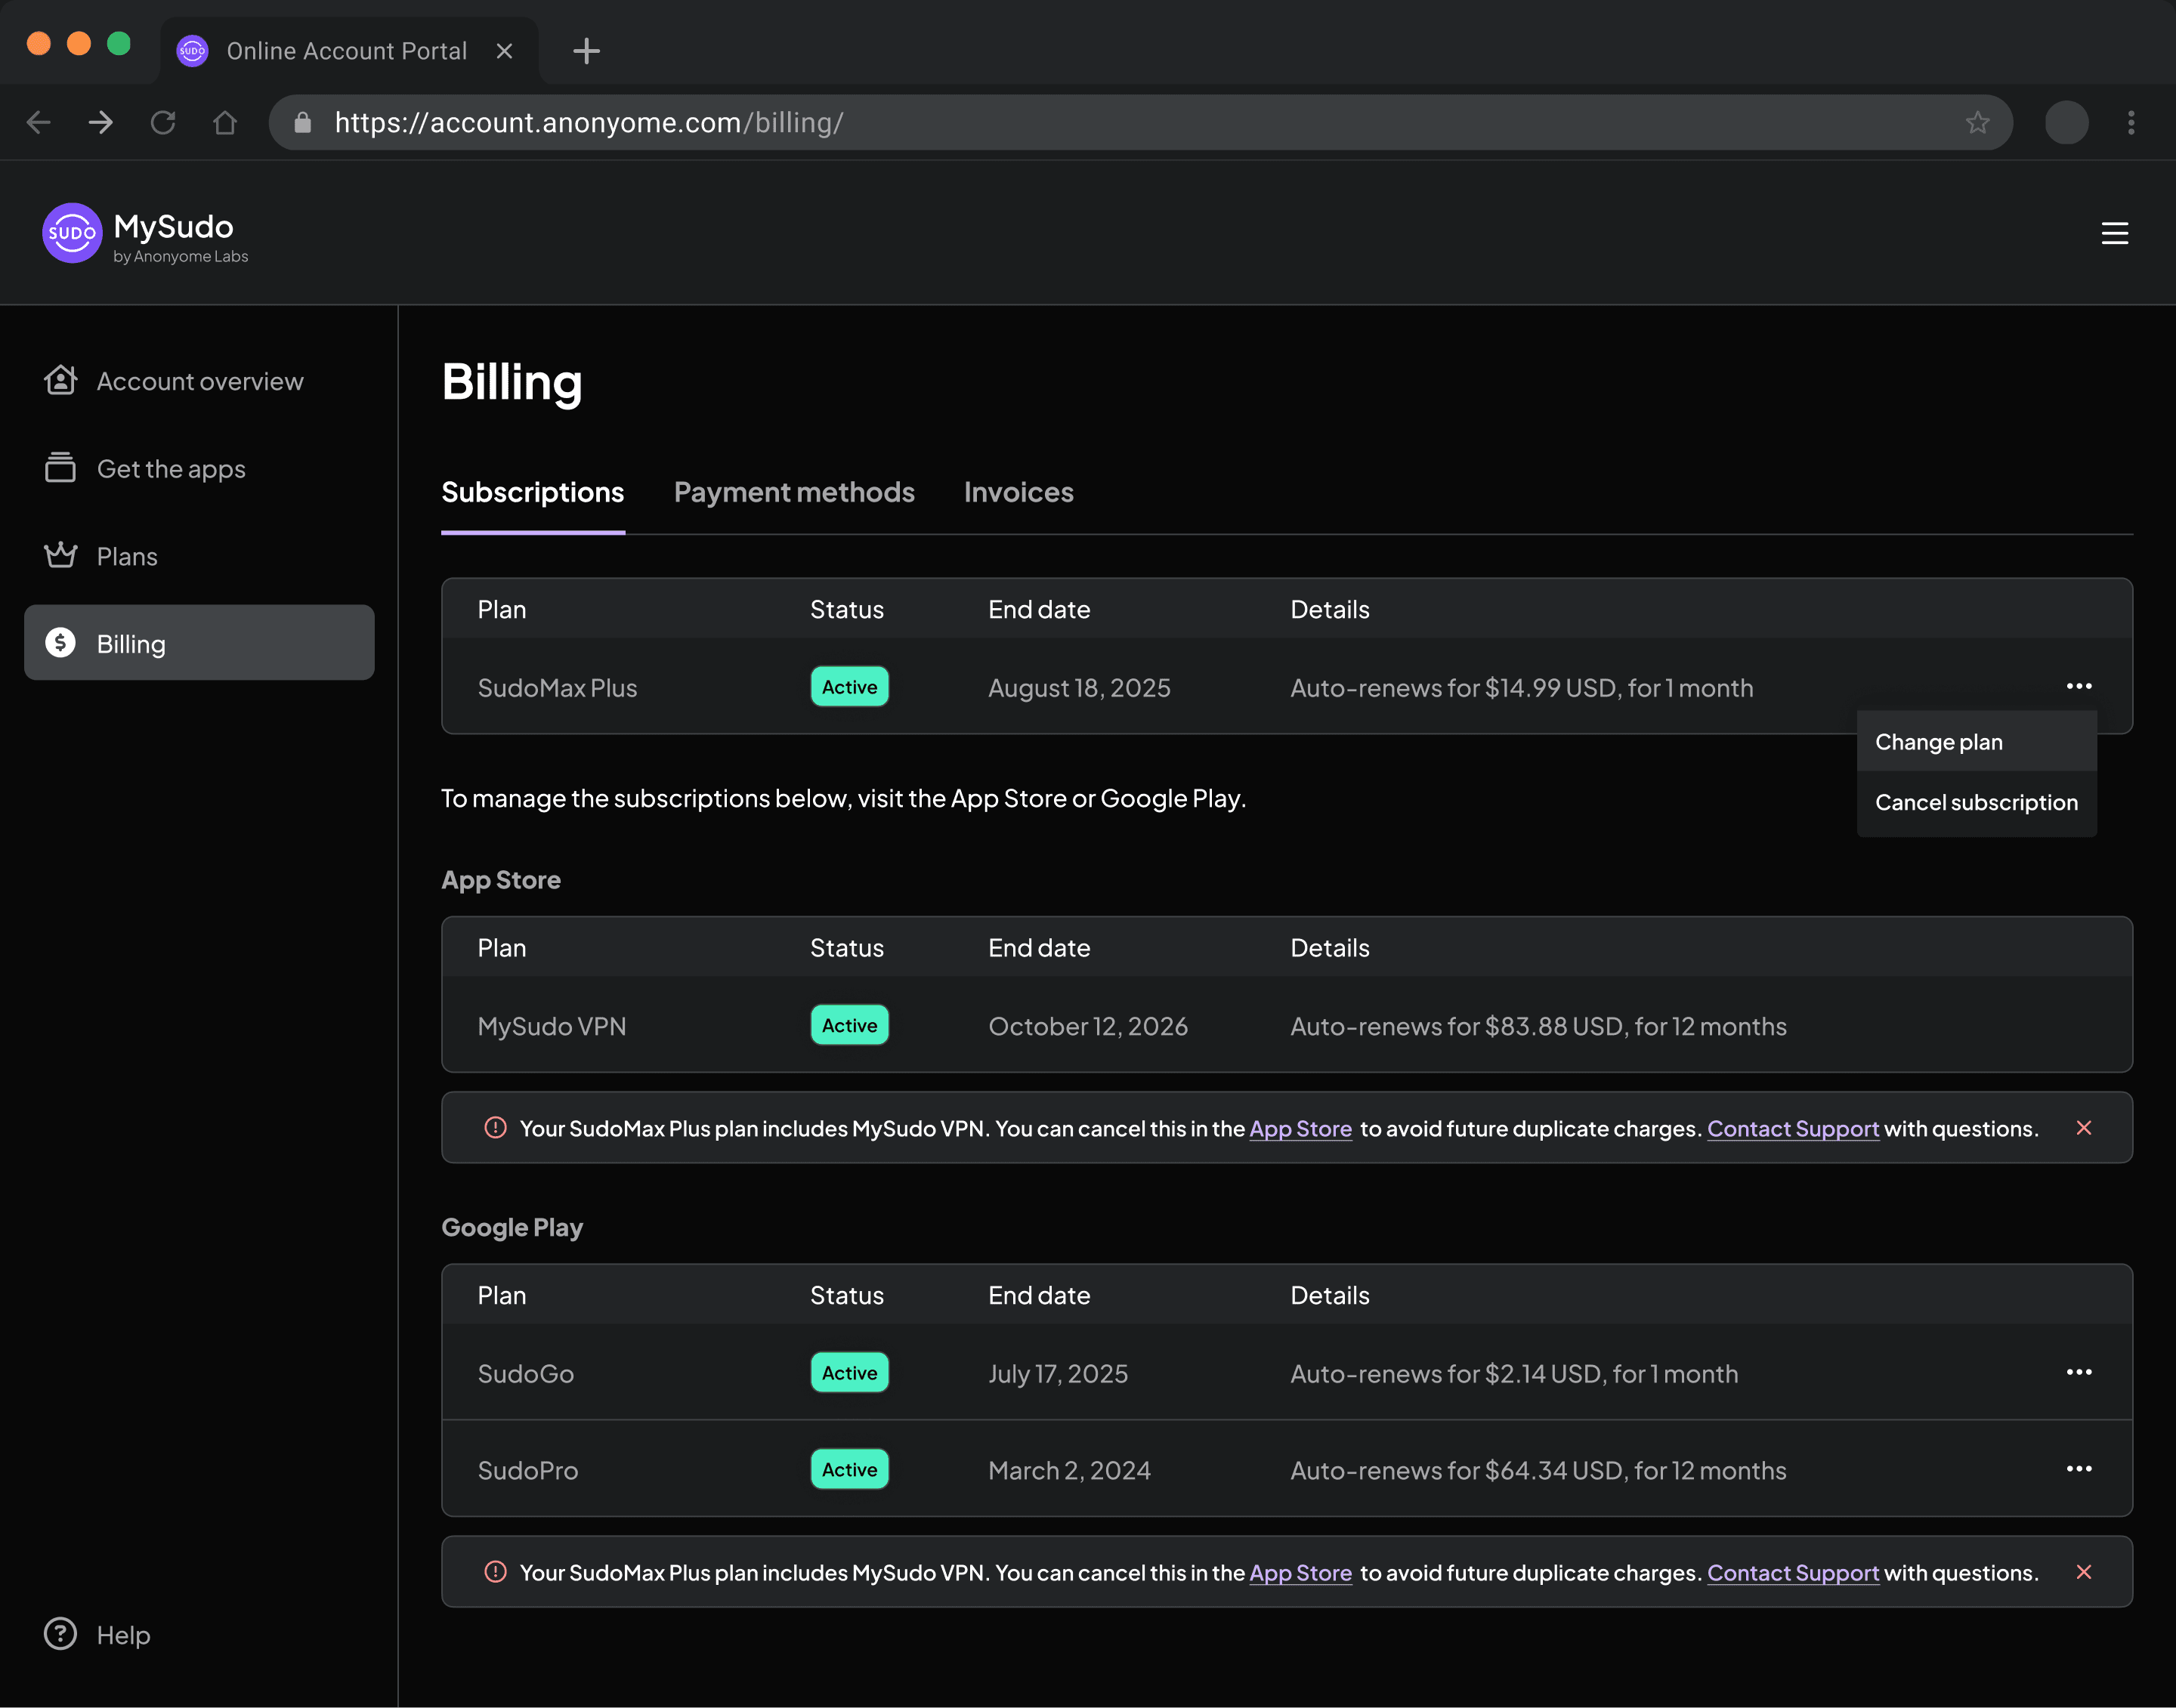Go to Account overview in sidebar
The image size is (2176, 1708).
199,381
